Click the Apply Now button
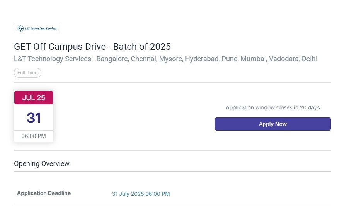342x208 pixels. (x=273, y=124)
